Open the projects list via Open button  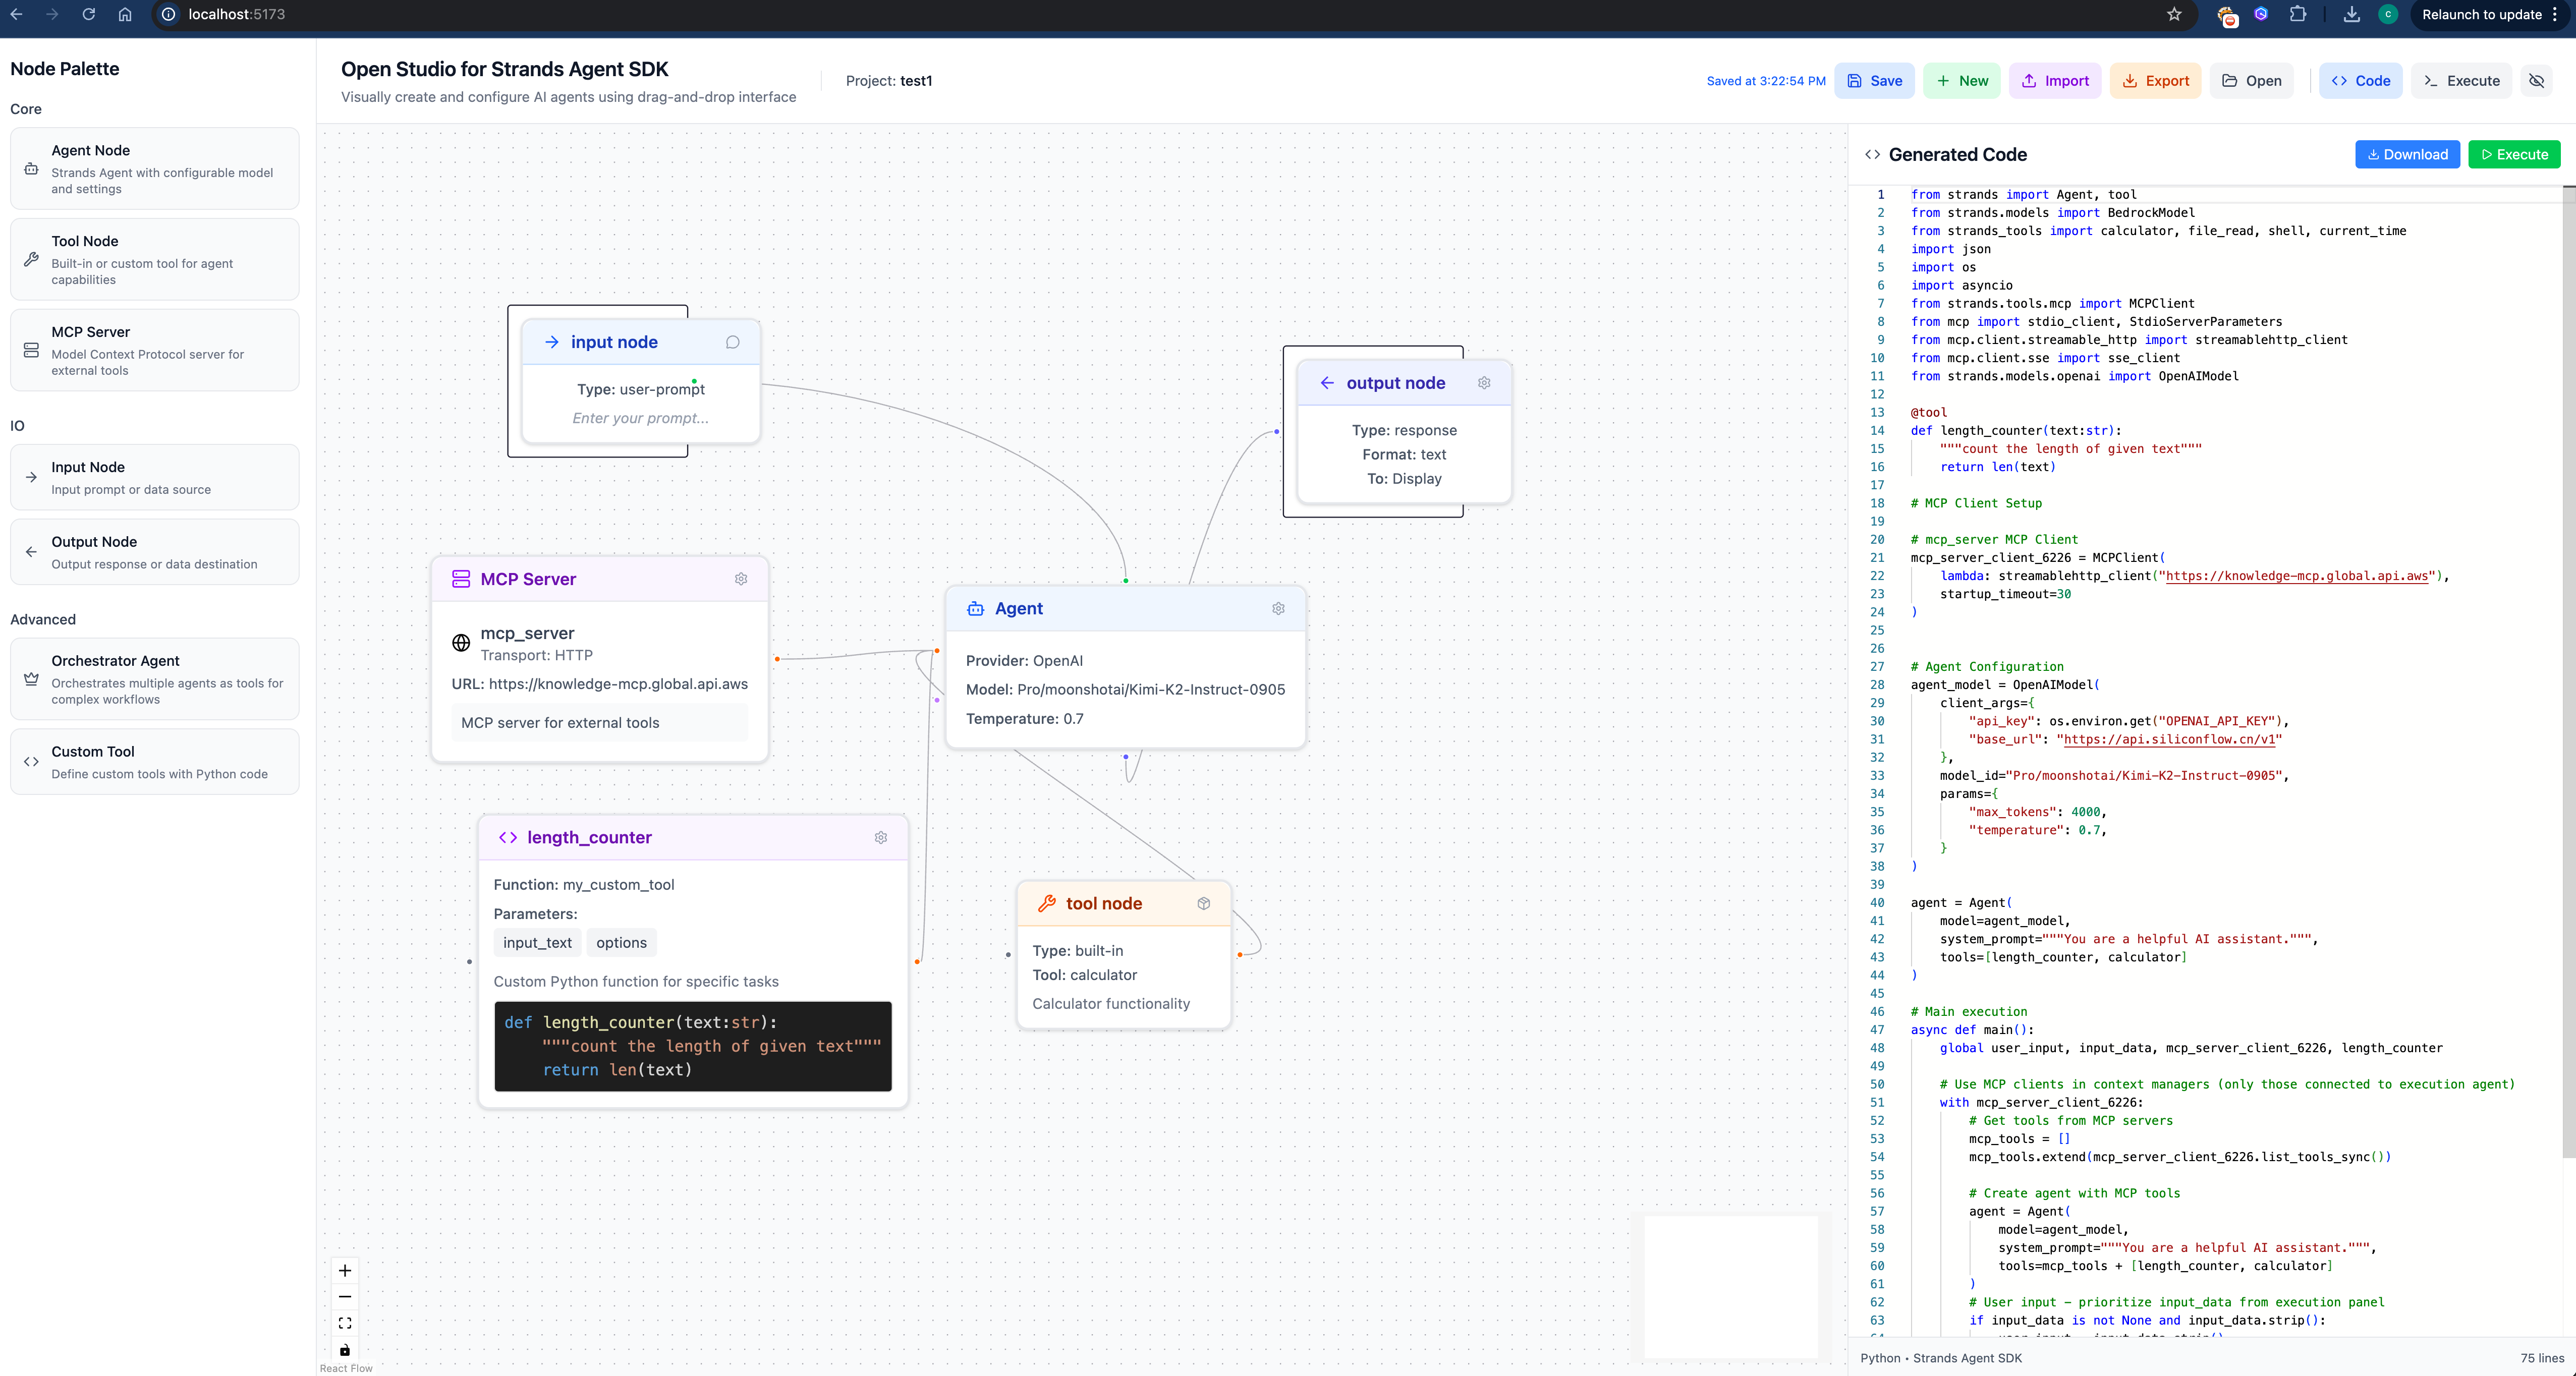(2251, 81)
